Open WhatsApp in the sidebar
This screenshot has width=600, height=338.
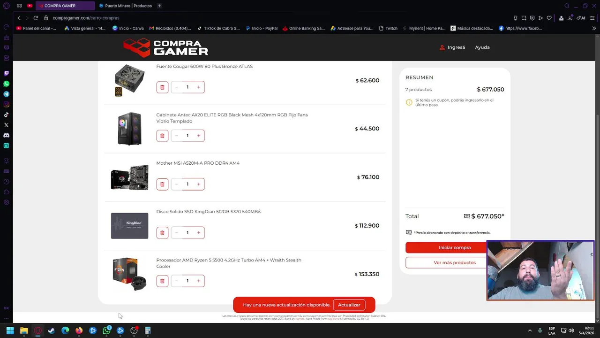pos(6,84)
